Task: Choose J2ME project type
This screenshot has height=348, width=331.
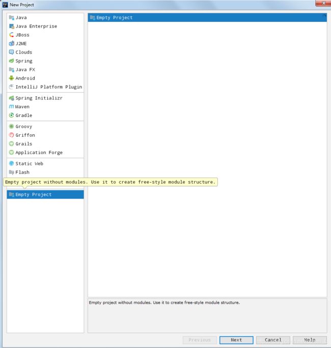Action: point(45,43)
